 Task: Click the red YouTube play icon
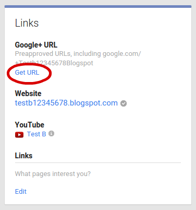pyautogui.click(x=19, y=135)
